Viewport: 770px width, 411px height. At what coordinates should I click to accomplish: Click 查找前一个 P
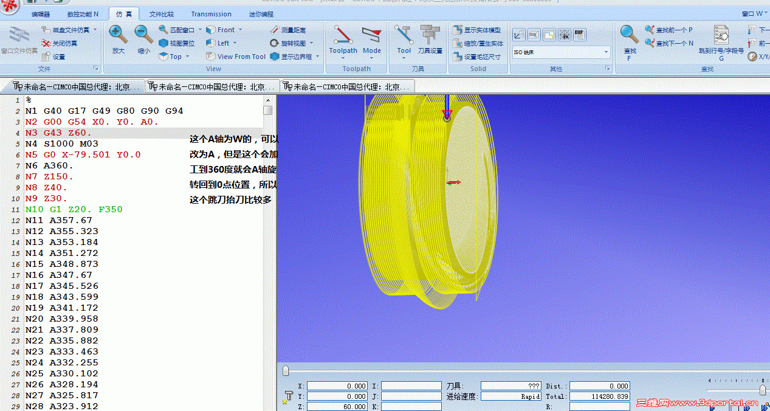(x=669, y=30)
